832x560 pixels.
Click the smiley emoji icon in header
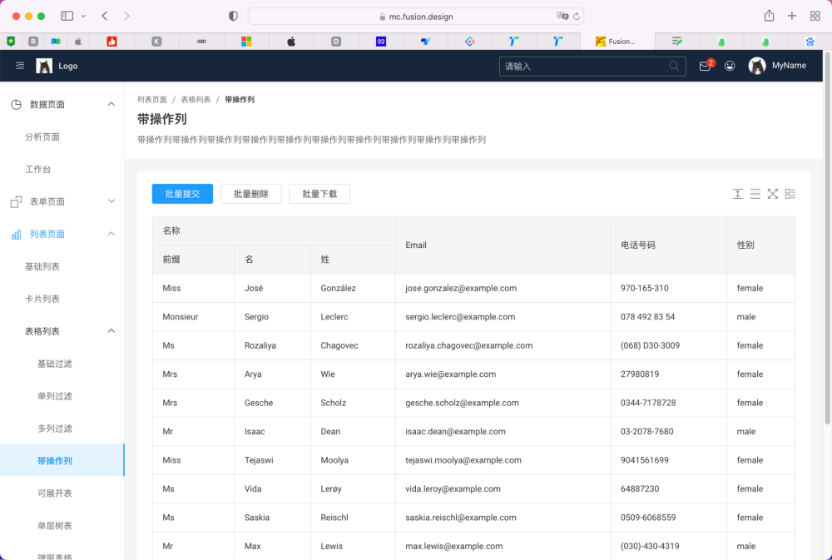coord(730,65)
